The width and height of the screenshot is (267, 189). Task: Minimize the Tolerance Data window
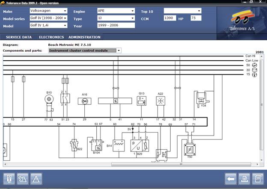tap(245, 2)
